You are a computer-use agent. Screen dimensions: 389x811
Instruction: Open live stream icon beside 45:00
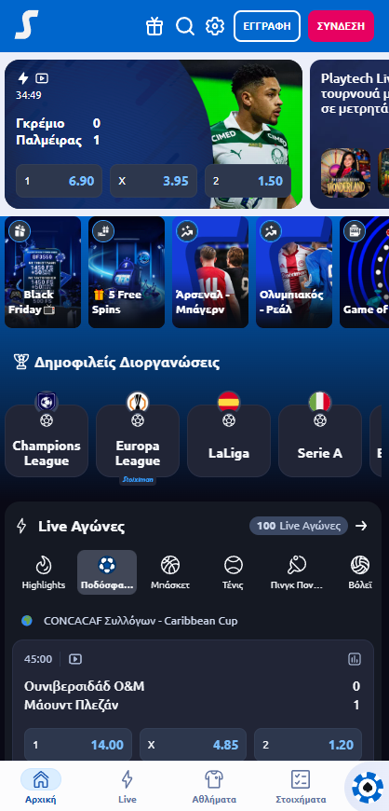(x=75, y=659)
